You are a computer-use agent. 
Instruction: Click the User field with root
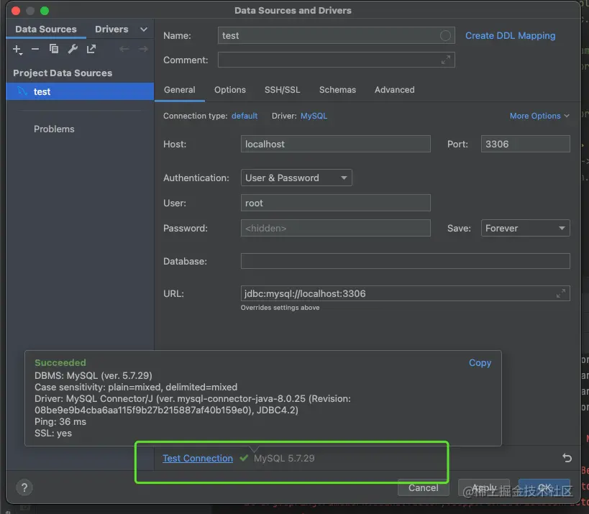click(x=335, y=203)
